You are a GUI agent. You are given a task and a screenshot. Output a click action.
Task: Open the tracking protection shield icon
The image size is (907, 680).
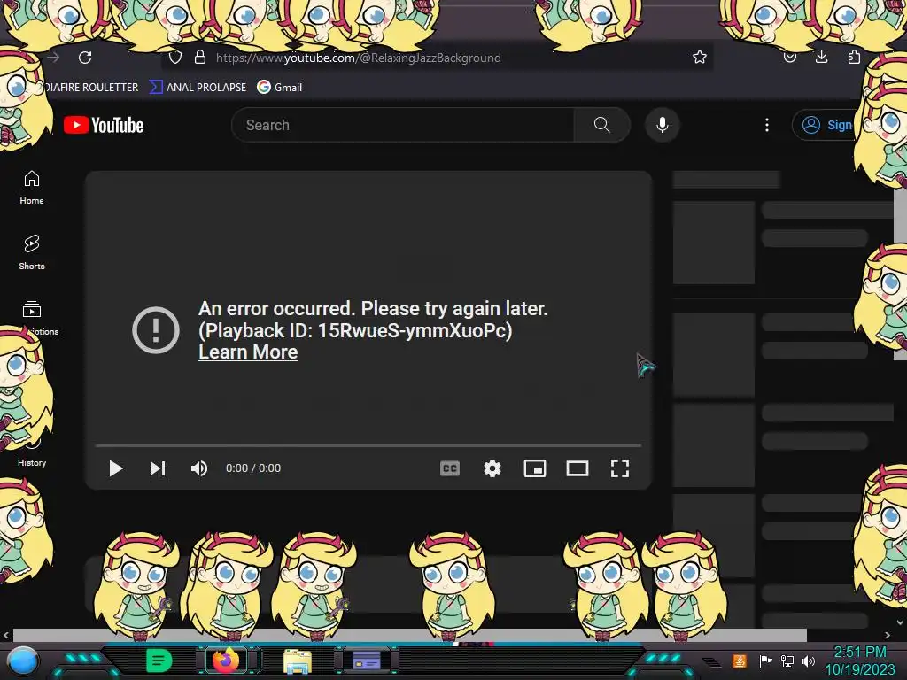point(175,58)
